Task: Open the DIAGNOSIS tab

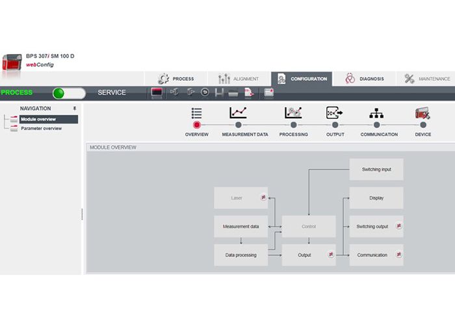Action: [365, 79]
